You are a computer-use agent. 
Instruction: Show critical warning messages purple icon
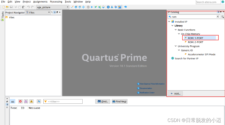[26, 101]
